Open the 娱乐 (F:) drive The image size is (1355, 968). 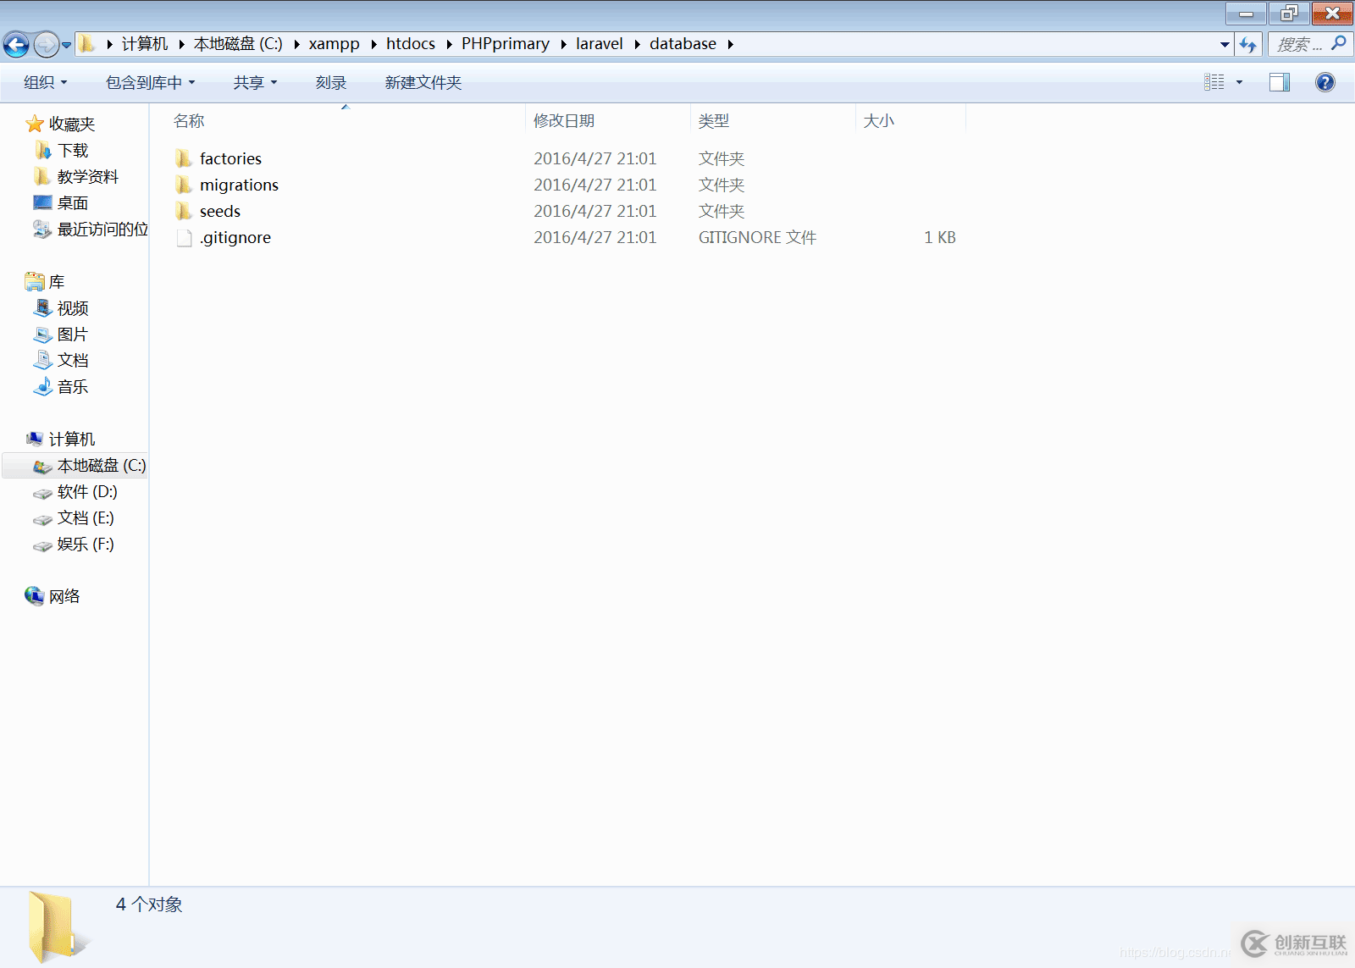[x=86, y=544]
